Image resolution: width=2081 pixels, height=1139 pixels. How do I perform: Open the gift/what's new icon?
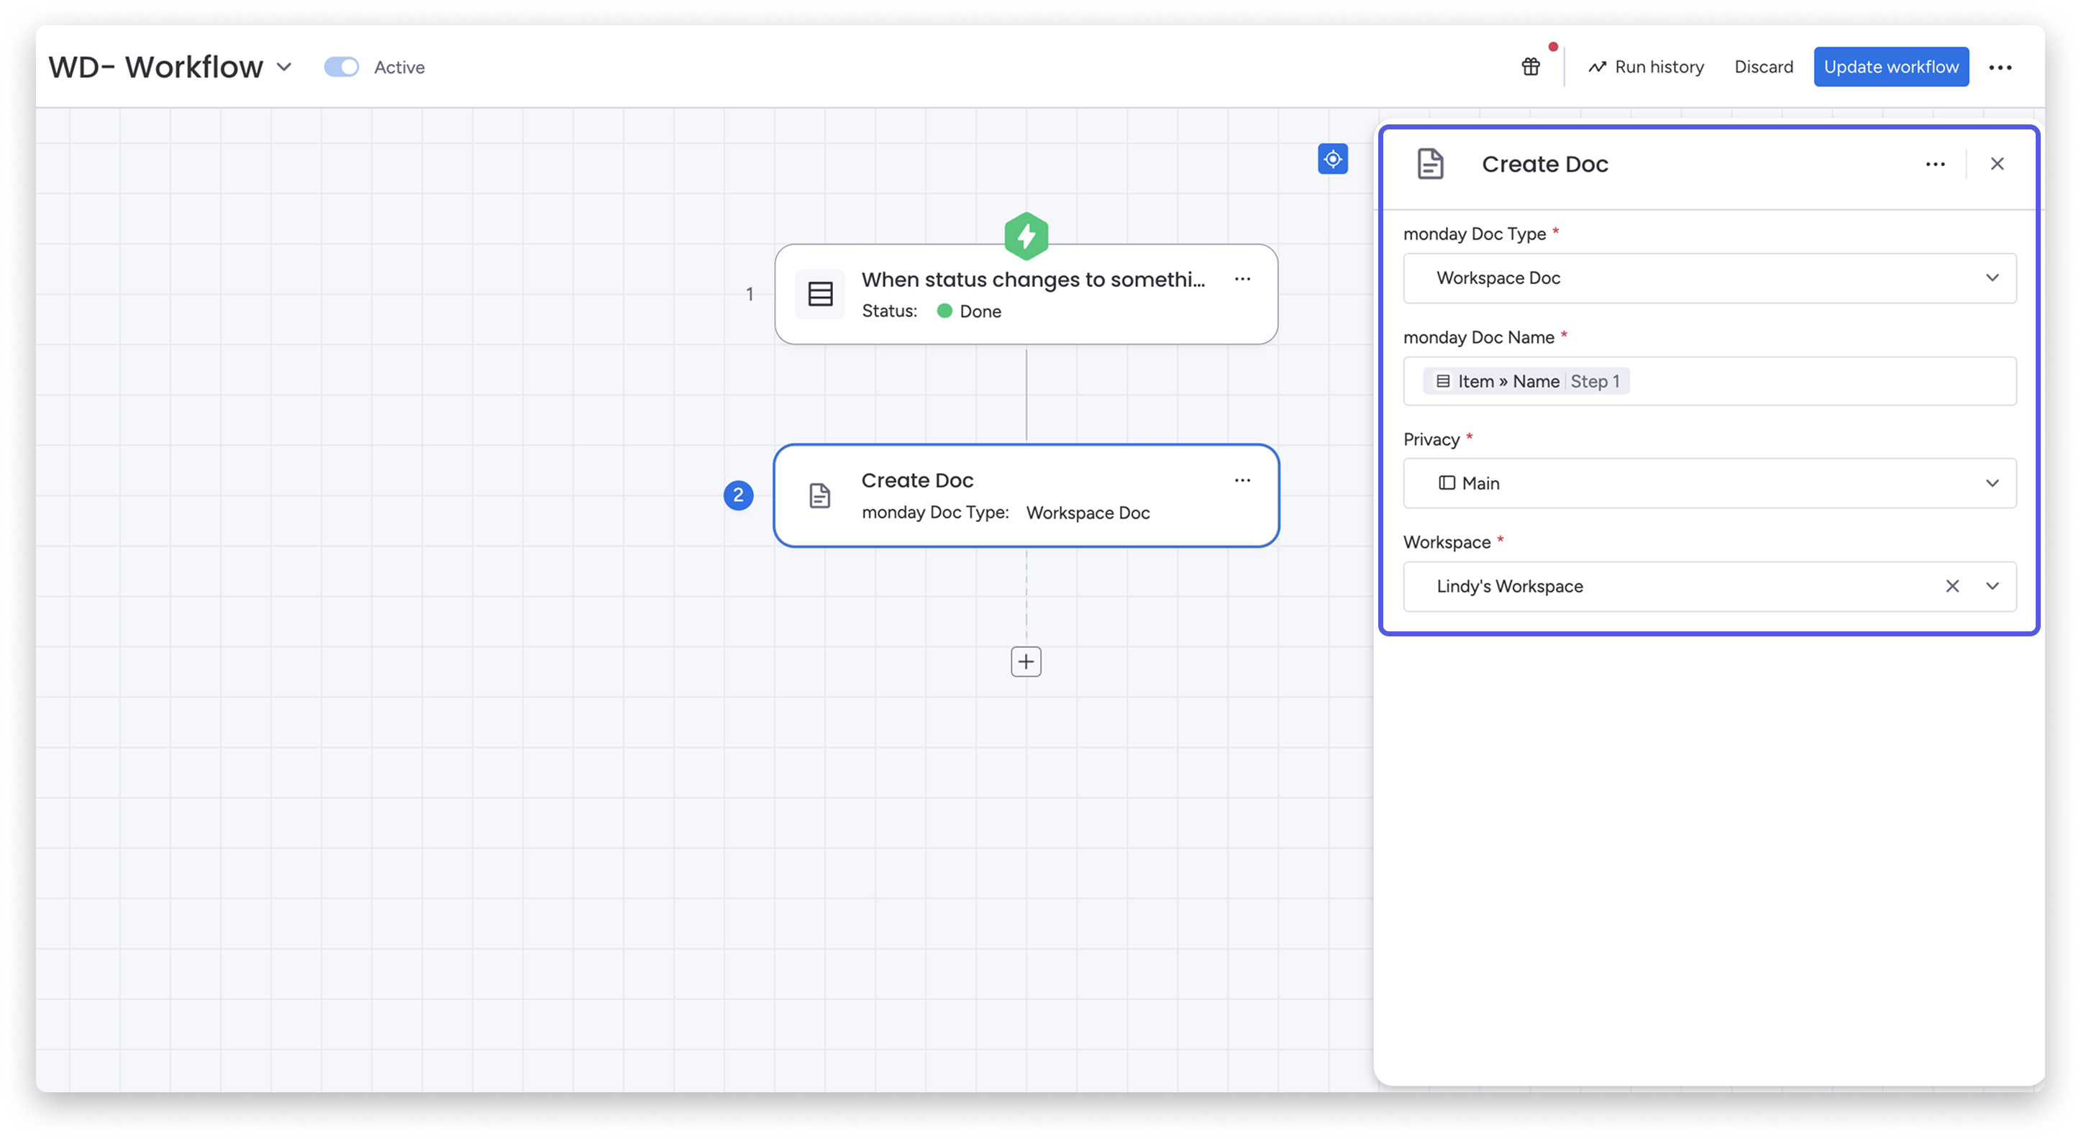(1531, 66)
